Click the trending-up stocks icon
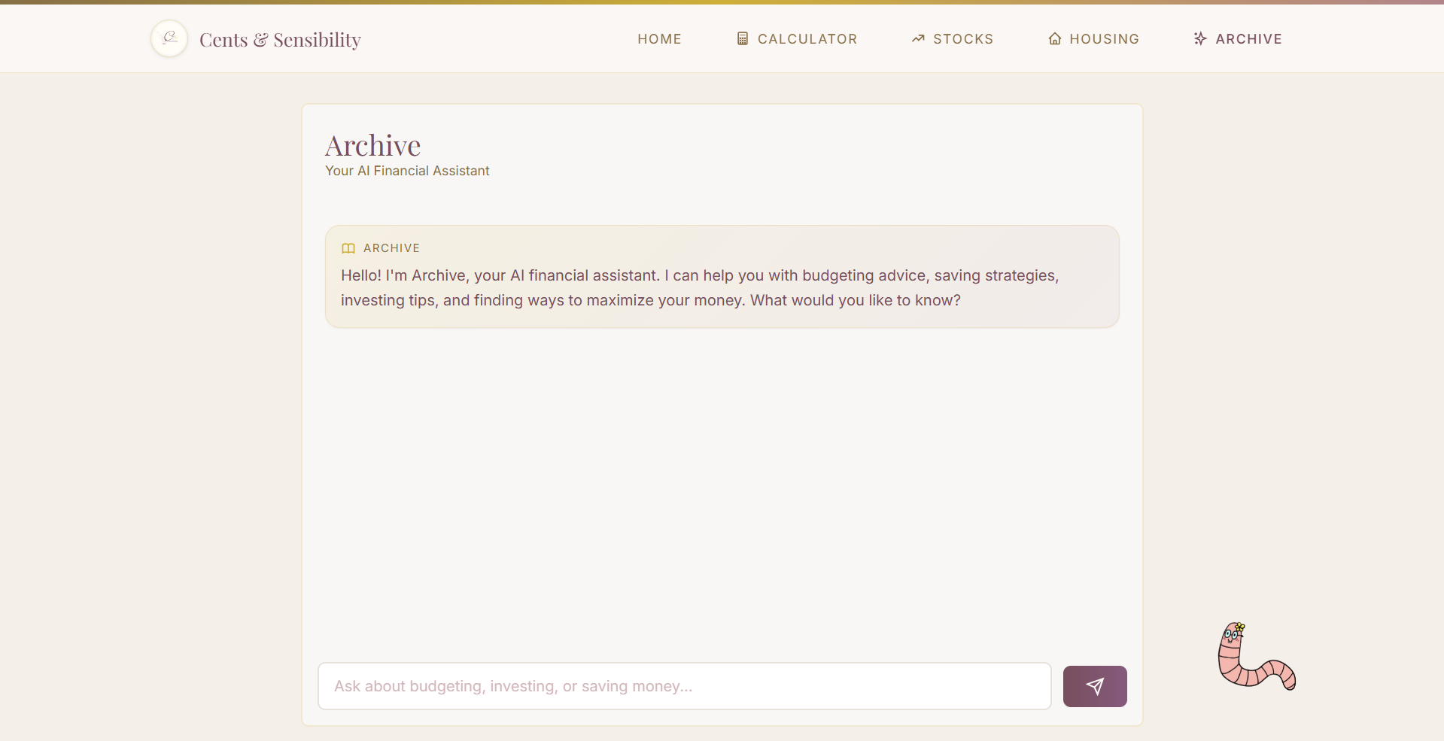The width and height of the screenshot is (1444, 741). [x=918, y=38]
